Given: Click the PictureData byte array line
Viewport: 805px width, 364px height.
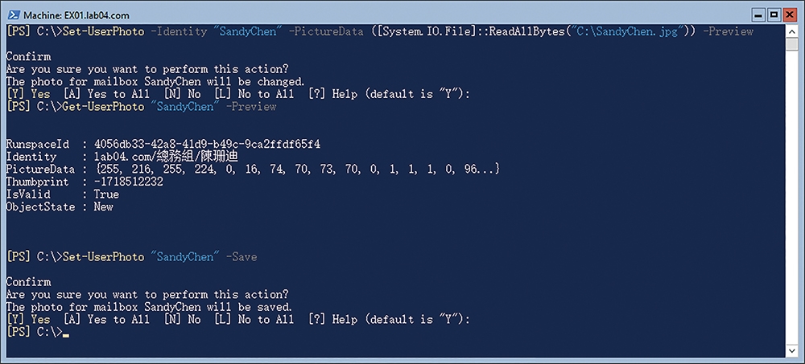Looking at the screenshot, I should tap(253, 170).
